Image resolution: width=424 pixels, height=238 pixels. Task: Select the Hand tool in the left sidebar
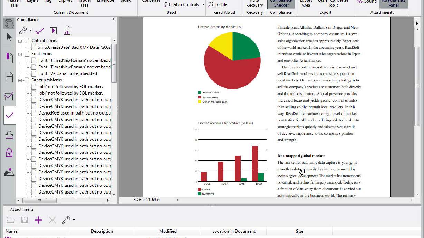coord(9,23)
